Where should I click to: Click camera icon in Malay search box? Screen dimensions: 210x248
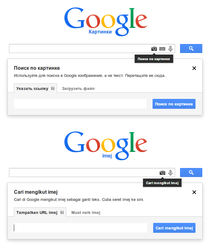(162, 173)
